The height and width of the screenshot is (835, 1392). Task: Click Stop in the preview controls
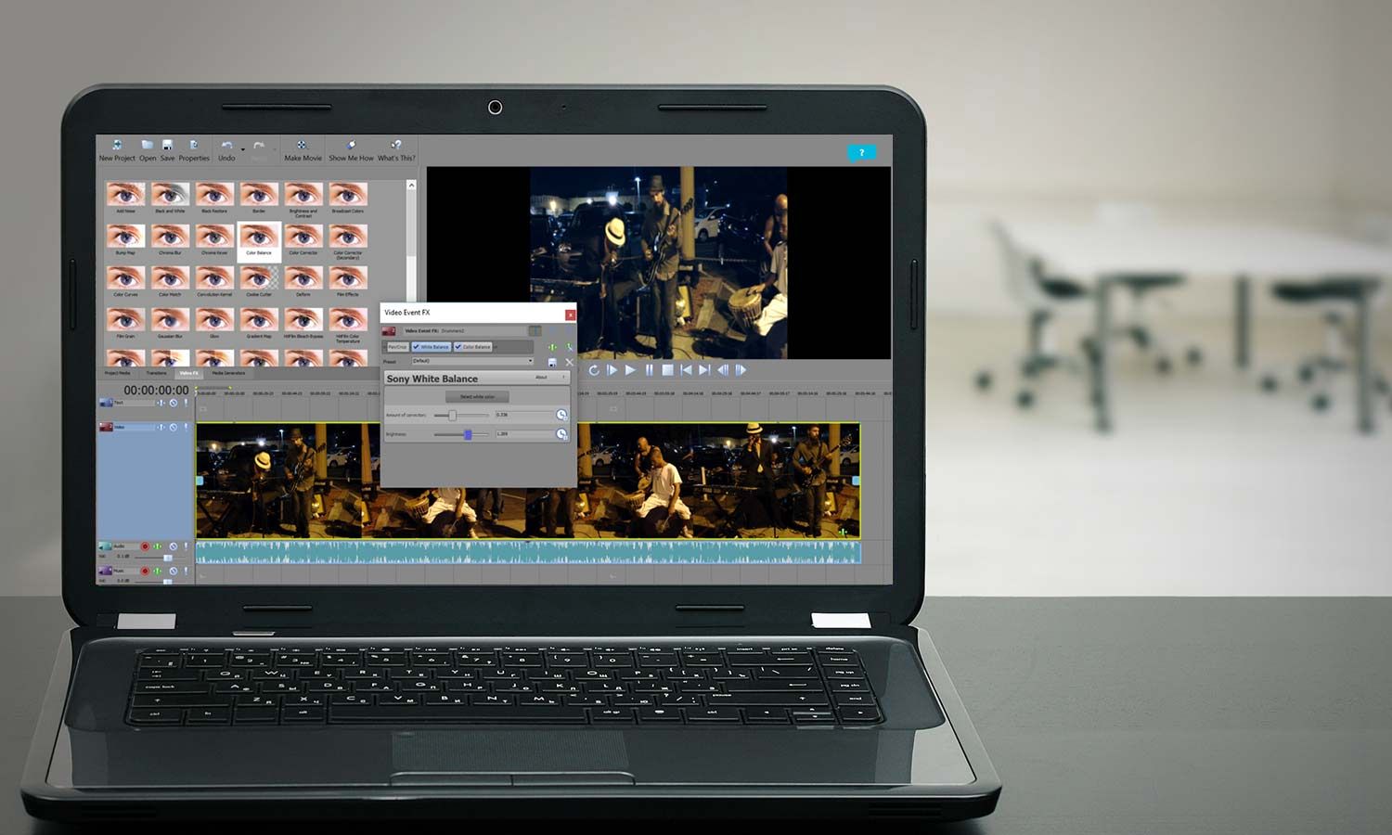[667, 369]
